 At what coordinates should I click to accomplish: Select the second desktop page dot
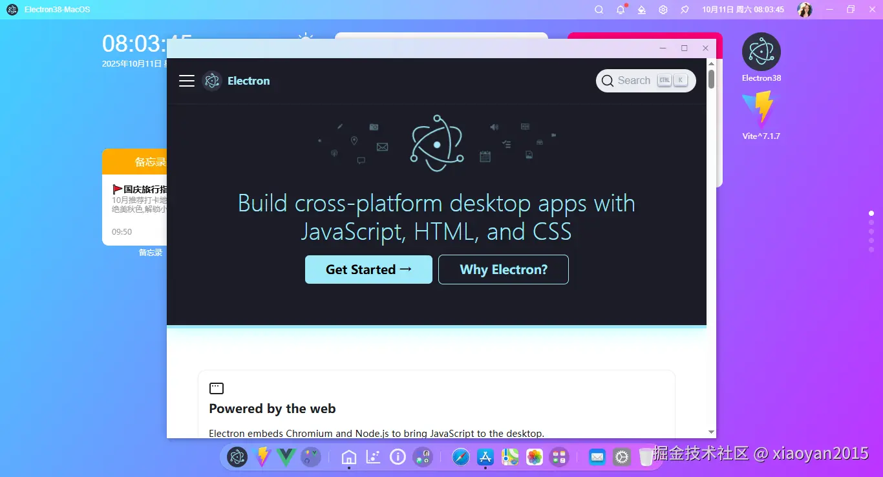pyautogui.click(x=871, y=222)
